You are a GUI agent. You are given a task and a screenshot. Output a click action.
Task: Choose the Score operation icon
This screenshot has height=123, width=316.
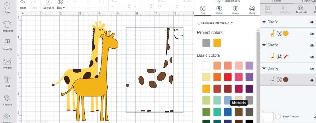click(x=235, y=10)
